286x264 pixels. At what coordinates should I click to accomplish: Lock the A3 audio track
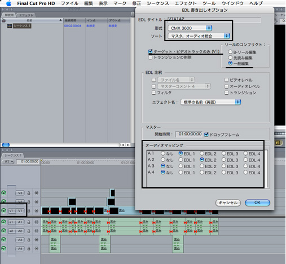(x=29, y=240)
